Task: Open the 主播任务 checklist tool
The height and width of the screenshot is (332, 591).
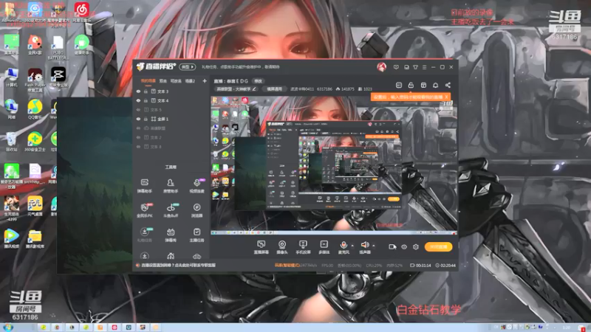Action: click(197, 235)
